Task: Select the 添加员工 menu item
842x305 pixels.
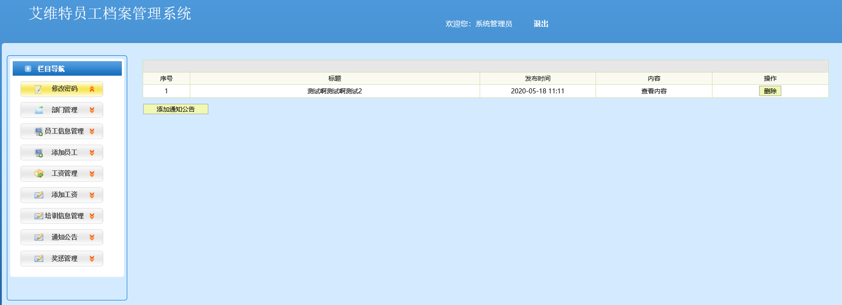Action: pos(62,153)
